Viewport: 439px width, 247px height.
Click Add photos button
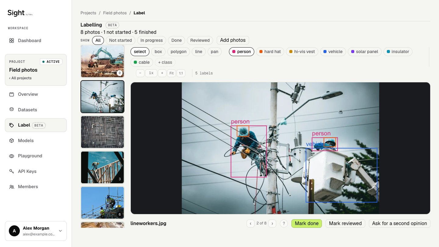tap(233, 40)
